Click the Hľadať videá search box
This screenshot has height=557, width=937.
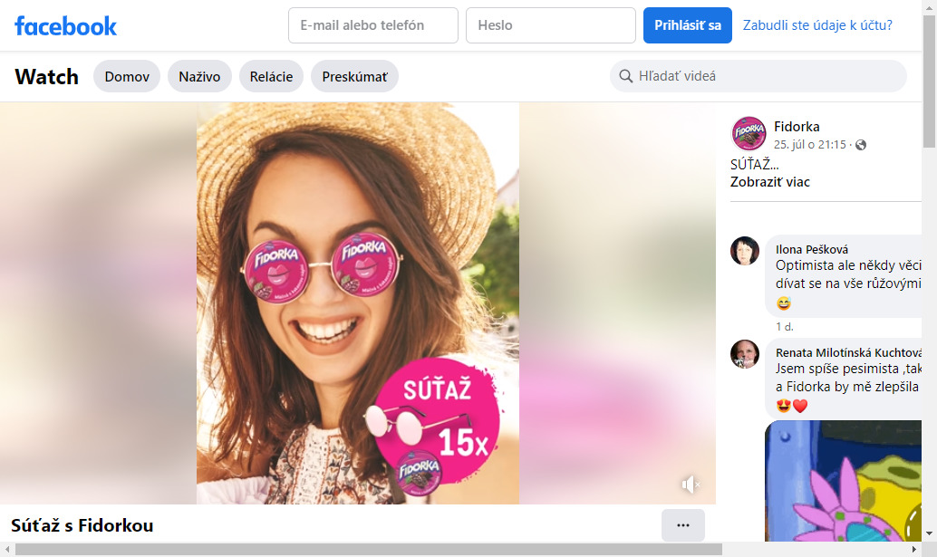tap(758, 76)
